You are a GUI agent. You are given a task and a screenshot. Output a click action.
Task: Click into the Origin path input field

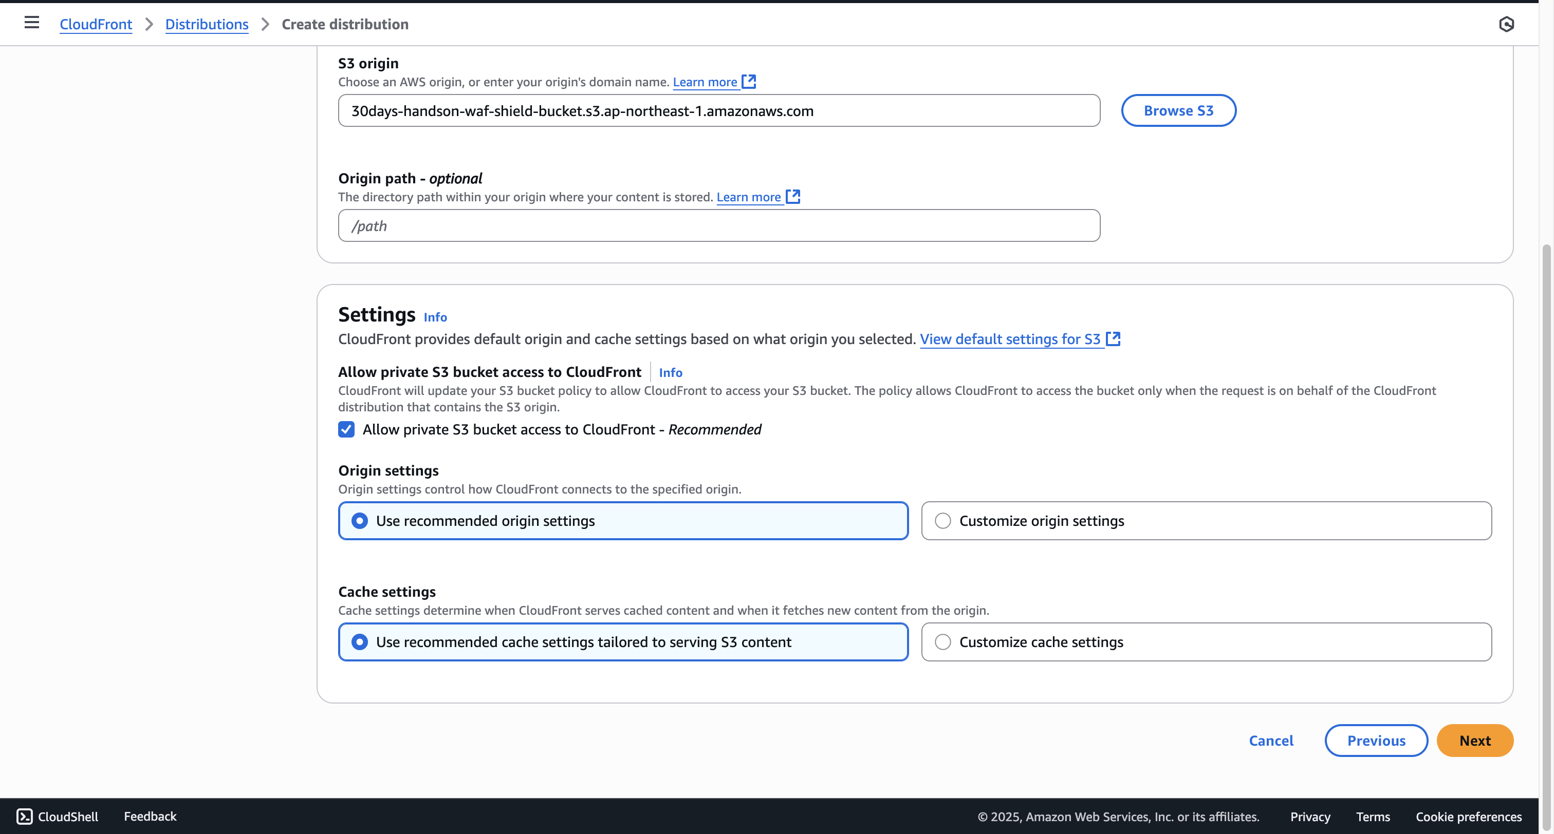pos(718,225)
